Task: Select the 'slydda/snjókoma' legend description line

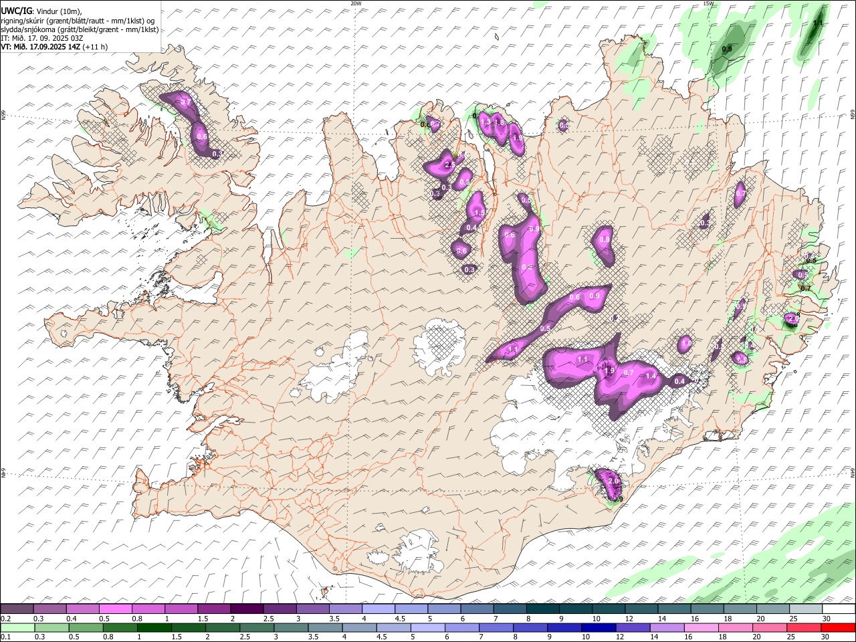Action: click(80, 29)
